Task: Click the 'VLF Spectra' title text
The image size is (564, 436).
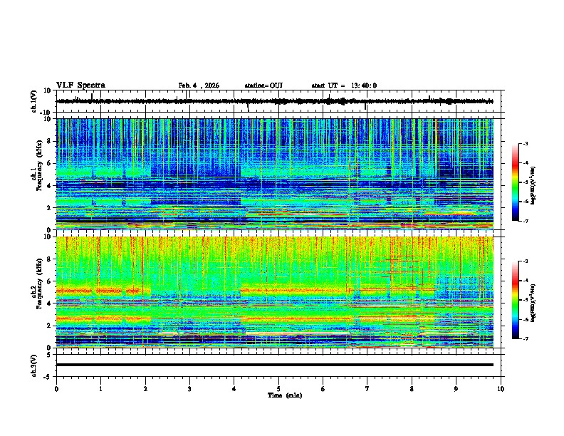Action: (80, 85)
